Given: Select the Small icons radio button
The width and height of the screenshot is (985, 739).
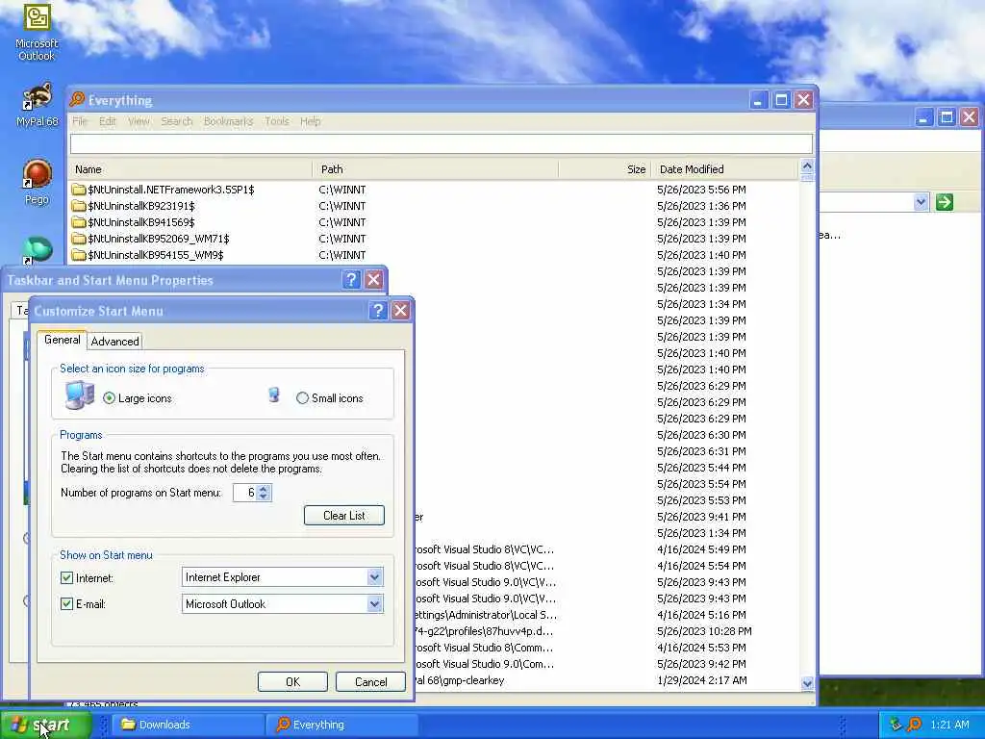Looking at the screenshot, I should (x=302, y=397).
